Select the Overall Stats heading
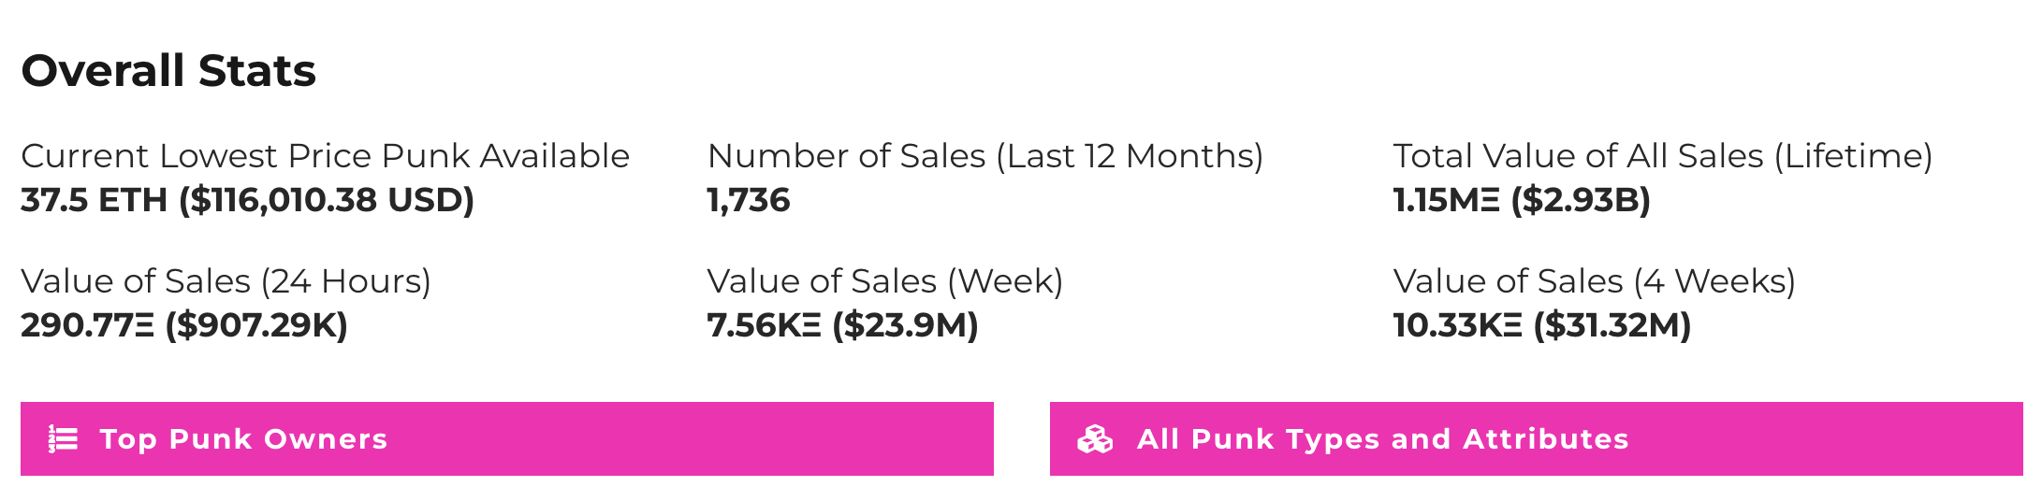The image size is (2042, 501). [x=168, y=71]
